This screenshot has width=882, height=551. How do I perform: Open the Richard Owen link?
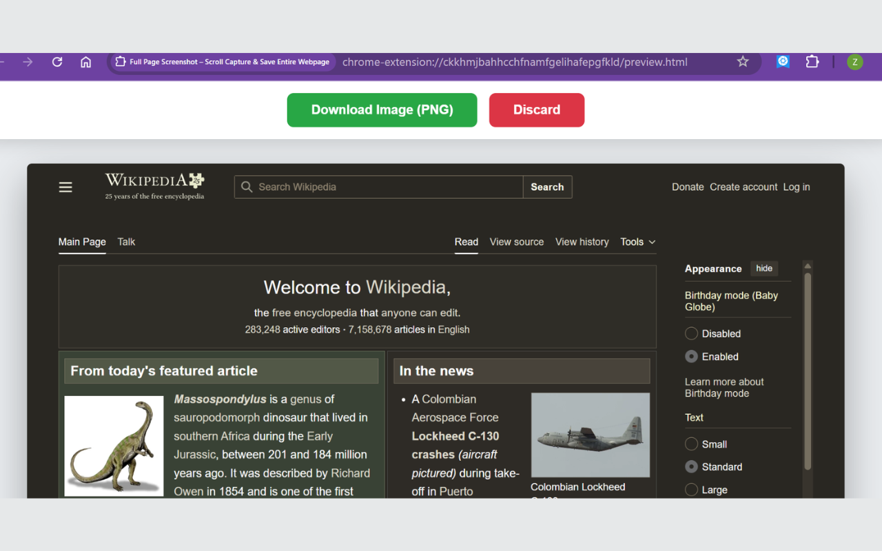click(272, 482)
